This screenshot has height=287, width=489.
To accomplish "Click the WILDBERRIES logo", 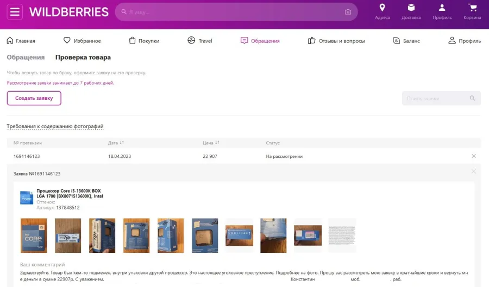I will coord(69,12).
